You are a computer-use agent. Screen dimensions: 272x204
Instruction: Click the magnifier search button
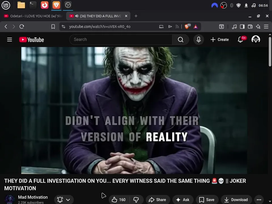click(x=180, y=40)
